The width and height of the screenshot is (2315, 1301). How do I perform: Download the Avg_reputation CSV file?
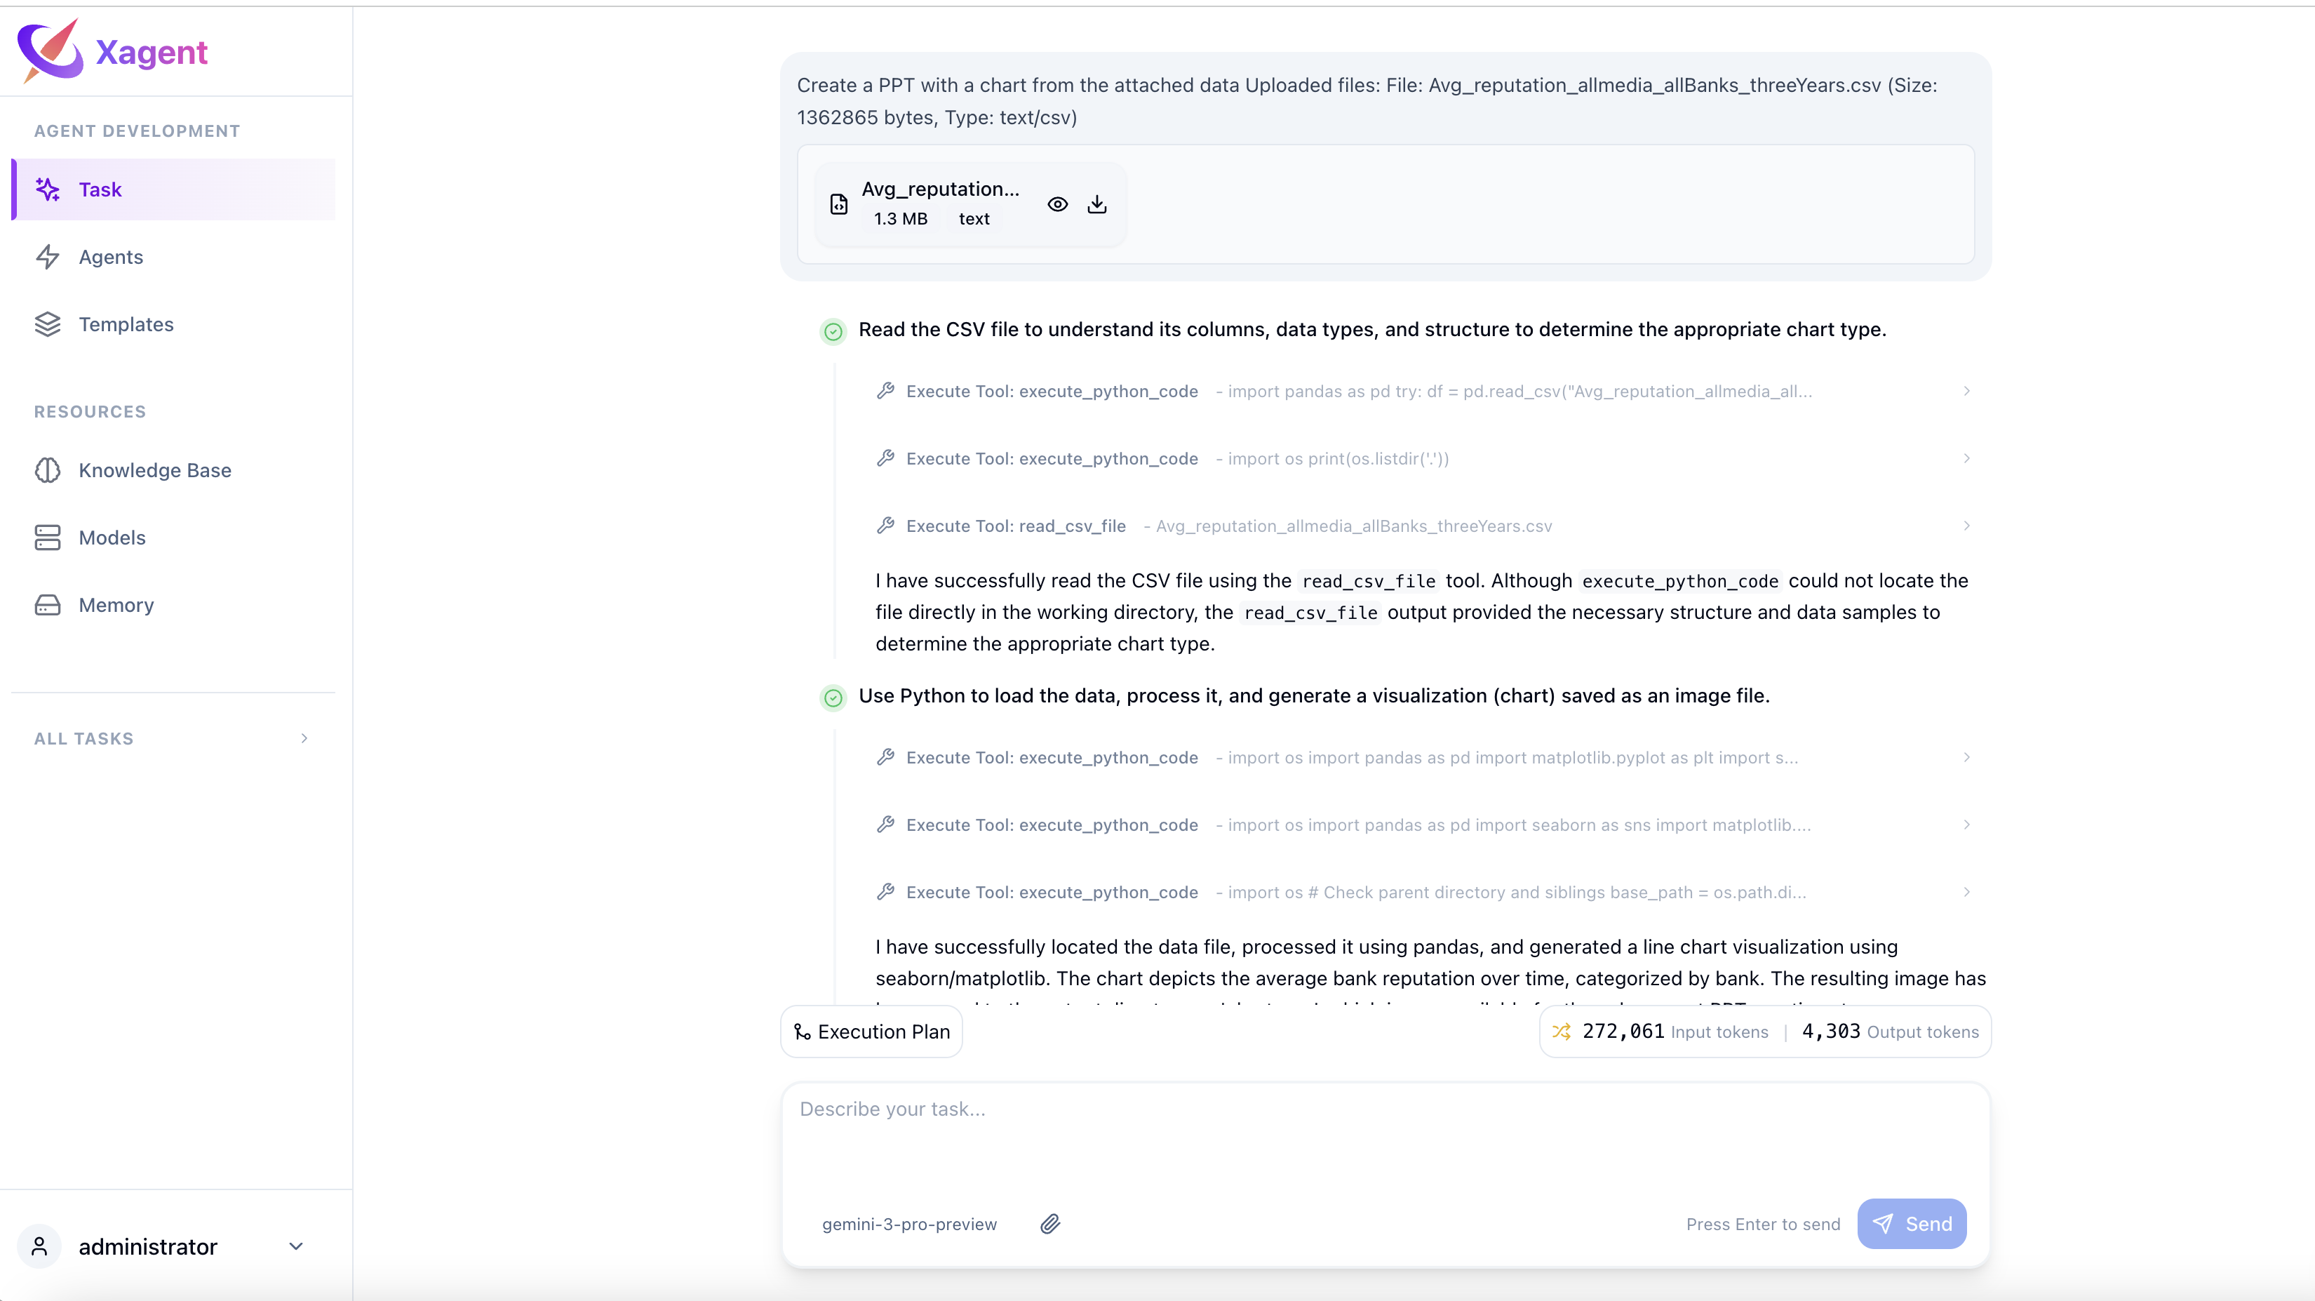(x=1096, y=204)
